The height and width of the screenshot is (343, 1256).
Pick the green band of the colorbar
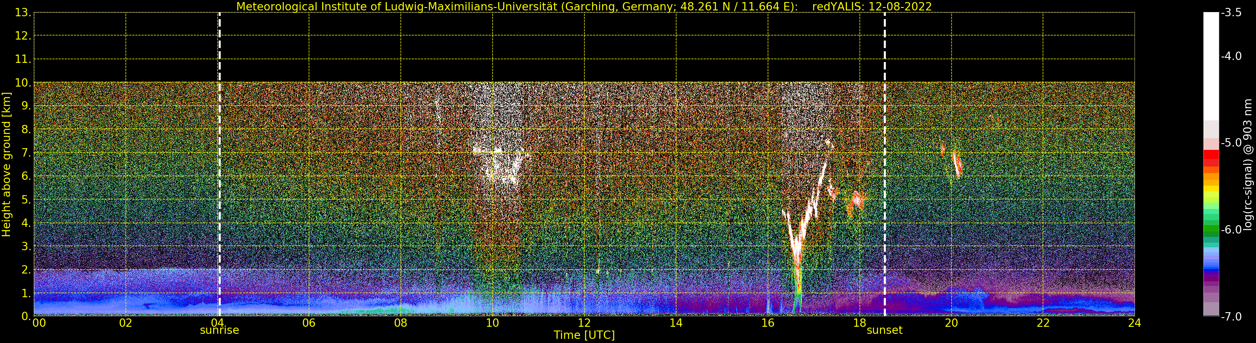tap(1211, 231)
